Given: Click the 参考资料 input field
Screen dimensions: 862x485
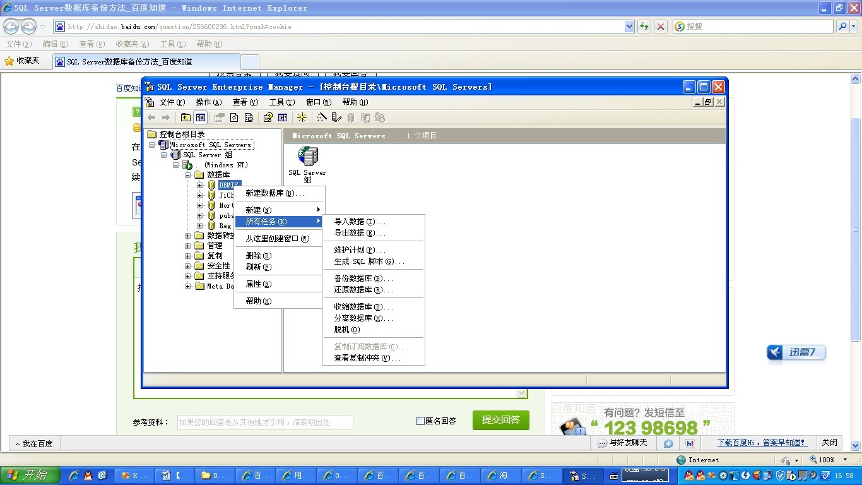Looking at the screenshot, I should pos(265,422).
